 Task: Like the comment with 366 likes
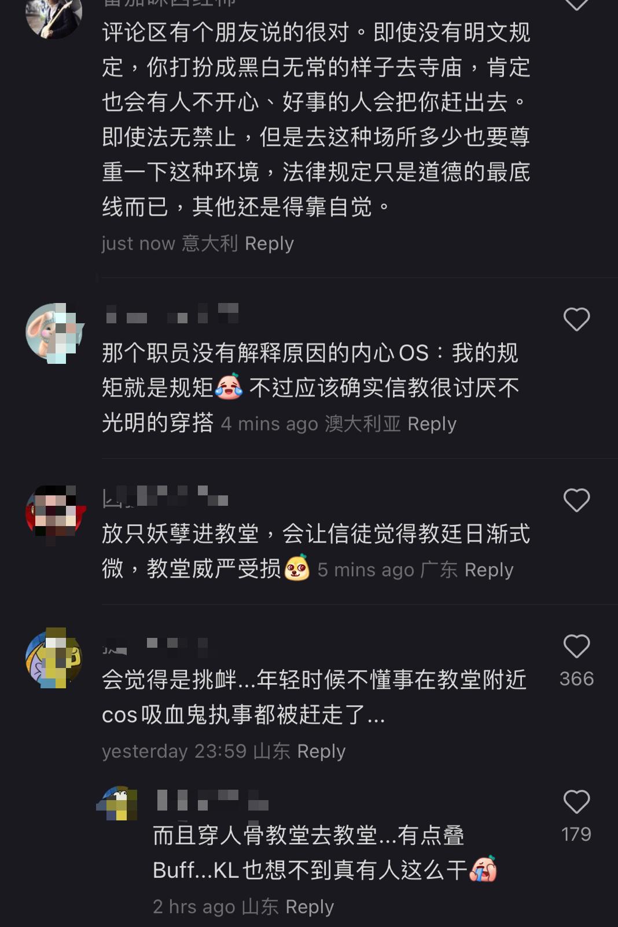(x=576, y=646)
